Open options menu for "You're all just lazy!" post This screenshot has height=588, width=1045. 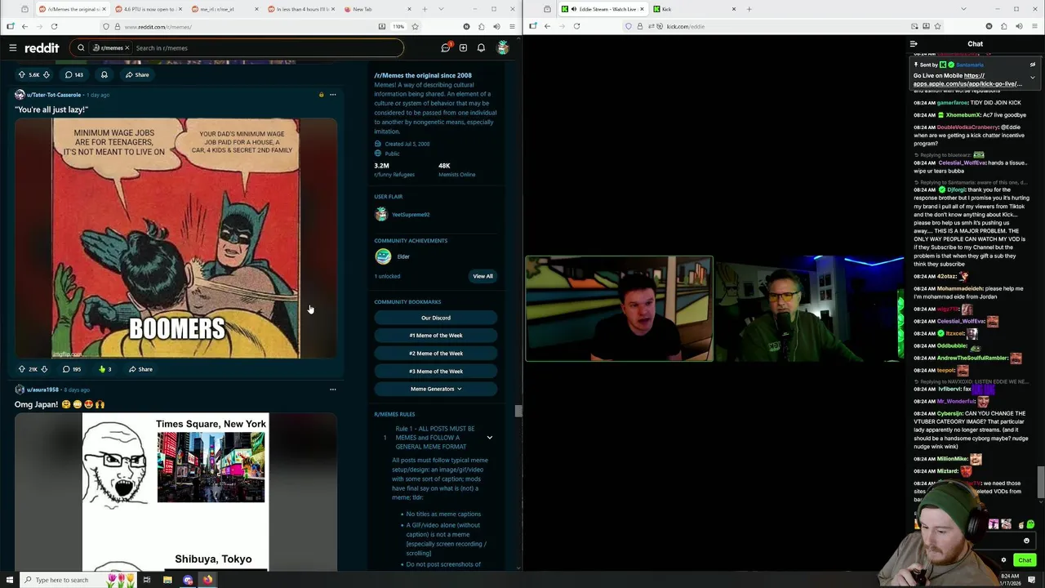(x=332, y=95)
